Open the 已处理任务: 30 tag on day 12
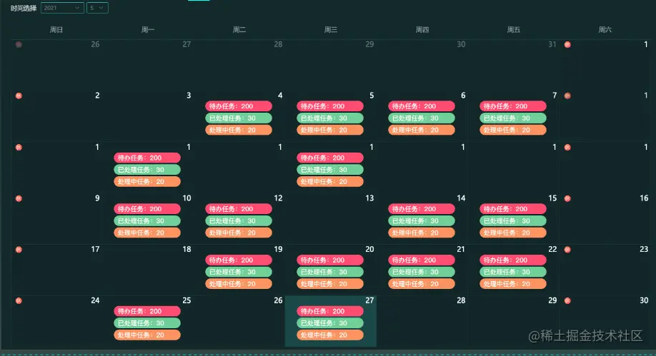The image size is (656, 356). (239, 220)
